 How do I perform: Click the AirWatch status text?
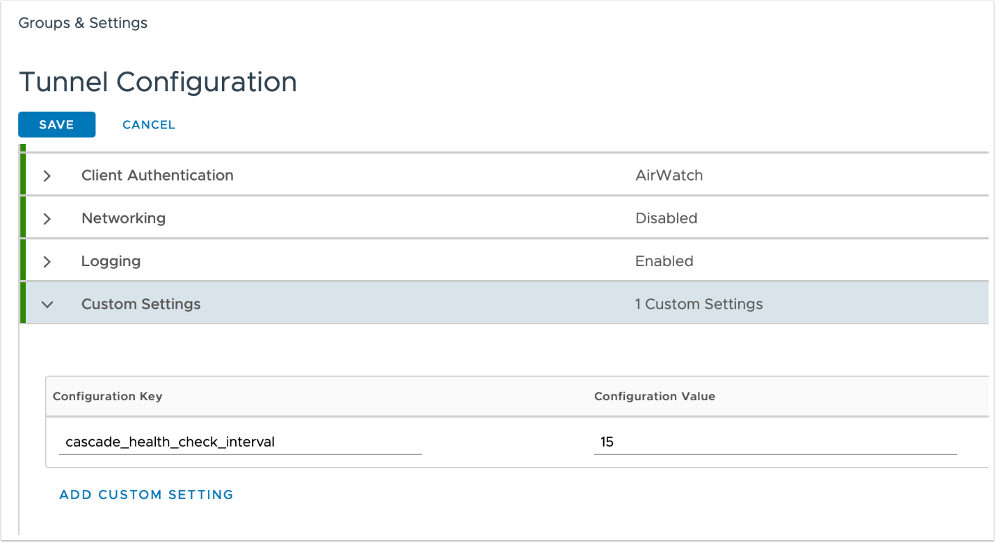click(669, 175)
